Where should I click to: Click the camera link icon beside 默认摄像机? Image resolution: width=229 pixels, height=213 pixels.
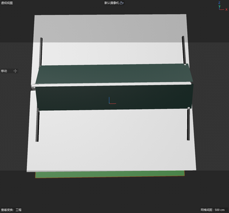(122, 3)
